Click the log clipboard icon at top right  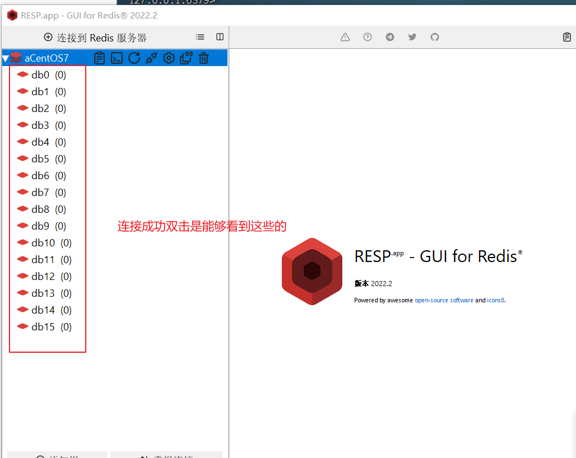pos(566,37)
